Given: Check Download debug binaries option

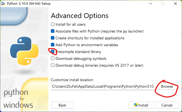Looking at the screenshot, I should pos(52,65).
